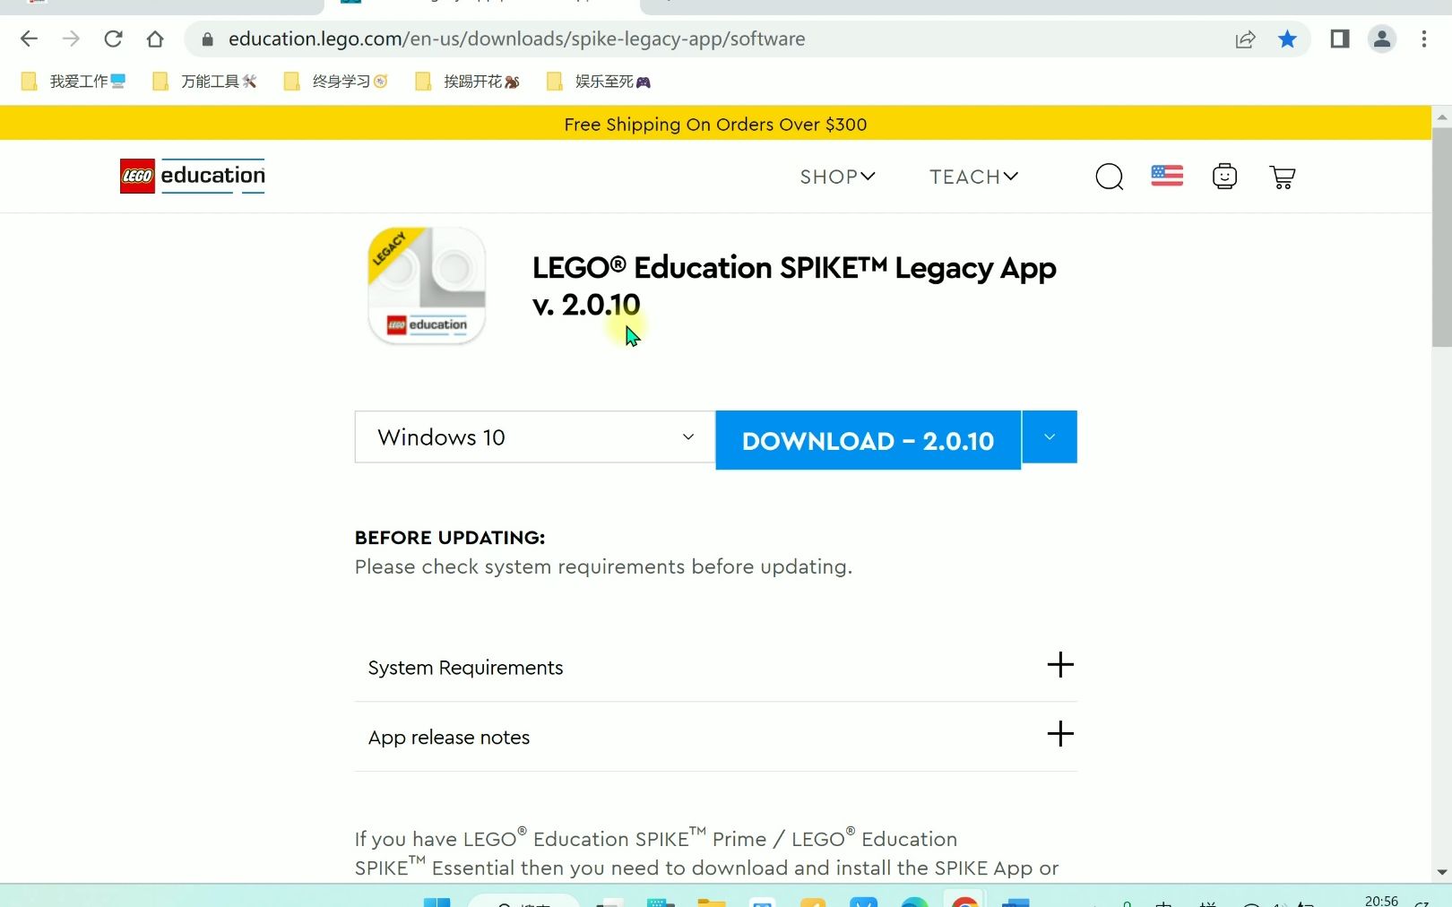This screenshot has height=907, width=1452.
Task: Open the browser home page
Action: tap(155, 39)
